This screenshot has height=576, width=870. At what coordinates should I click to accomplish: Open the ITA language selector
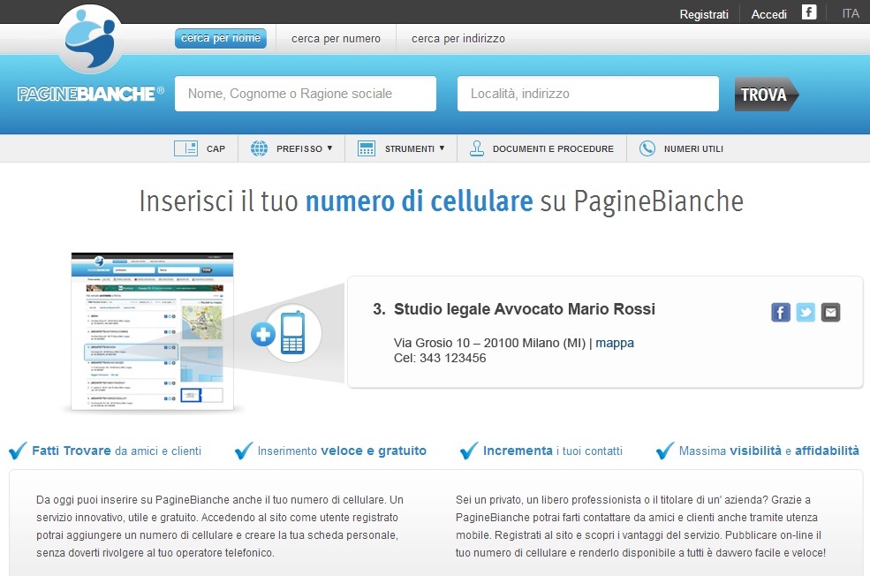850,13
